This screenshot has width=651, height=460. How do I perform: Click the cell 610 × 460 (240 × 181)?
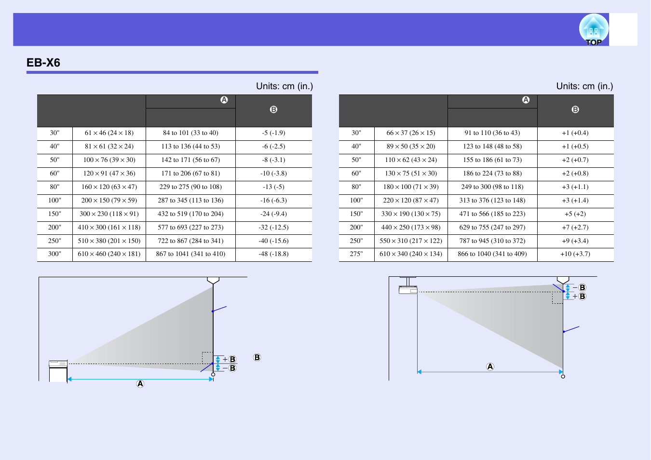109,254
